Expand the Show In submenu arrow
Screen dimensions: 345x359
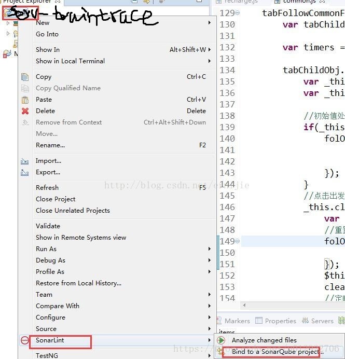tap(209, 50)
